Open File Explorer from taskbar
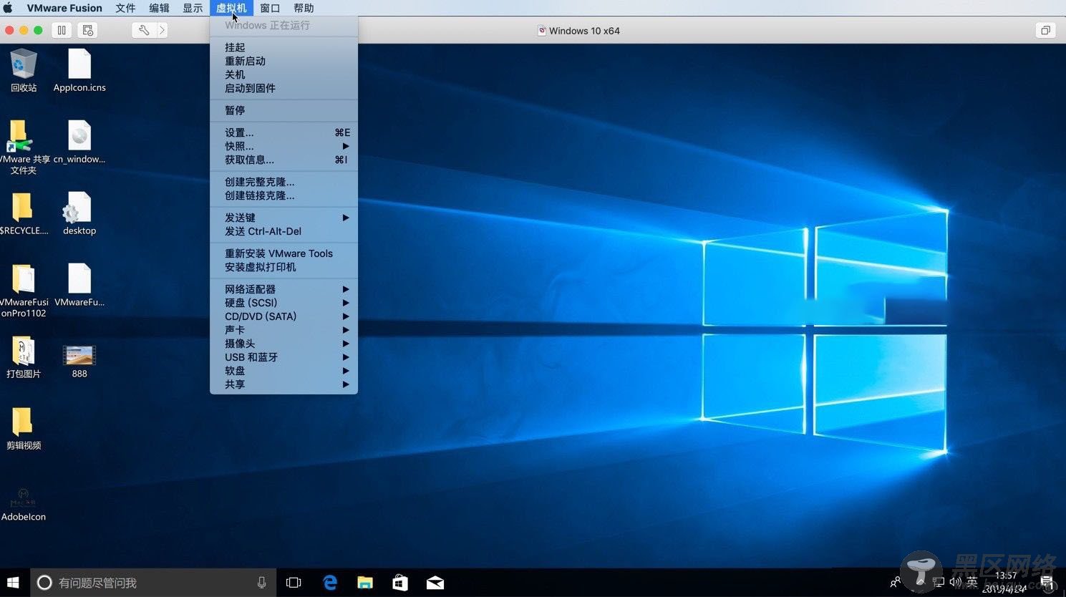Screen dimensions: 1066x597 pyautogui.click(x=365, y=583)
